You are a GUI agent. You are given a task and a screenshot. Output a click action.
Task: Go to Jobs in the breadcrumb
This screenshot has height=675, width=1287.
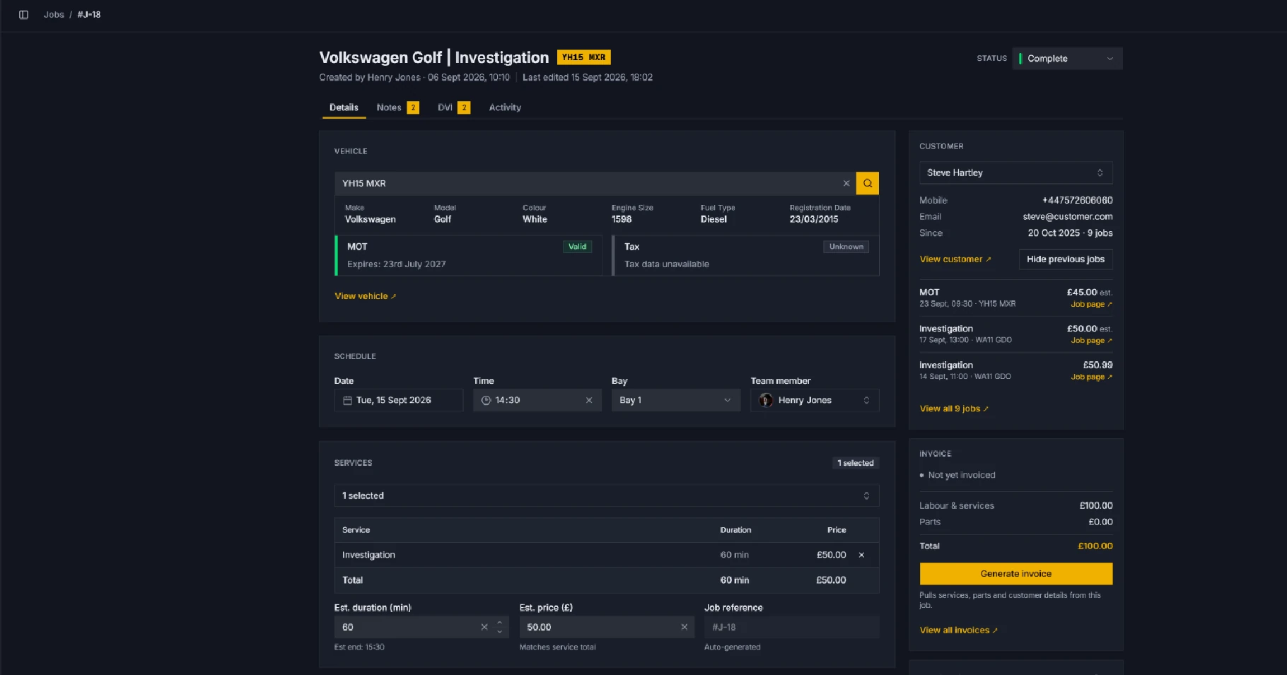(x=54, y=14)
